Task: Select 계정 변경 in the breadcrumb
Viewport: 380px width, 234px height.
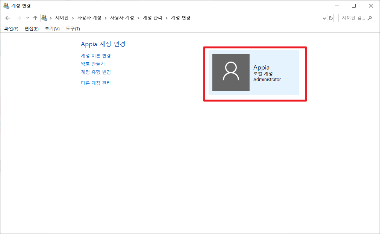Action: 180,18
